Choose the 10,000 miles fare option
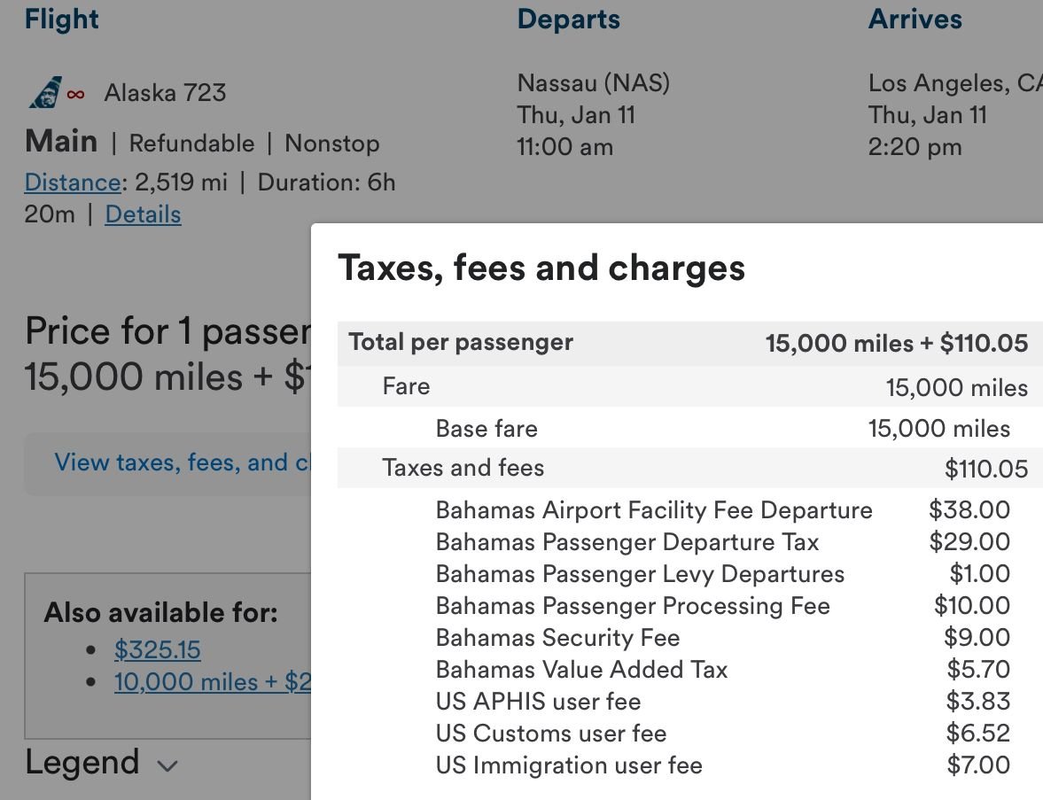The height and width of the screenshot is (800, 1043). pyautogui.click(x=213, y=682)
